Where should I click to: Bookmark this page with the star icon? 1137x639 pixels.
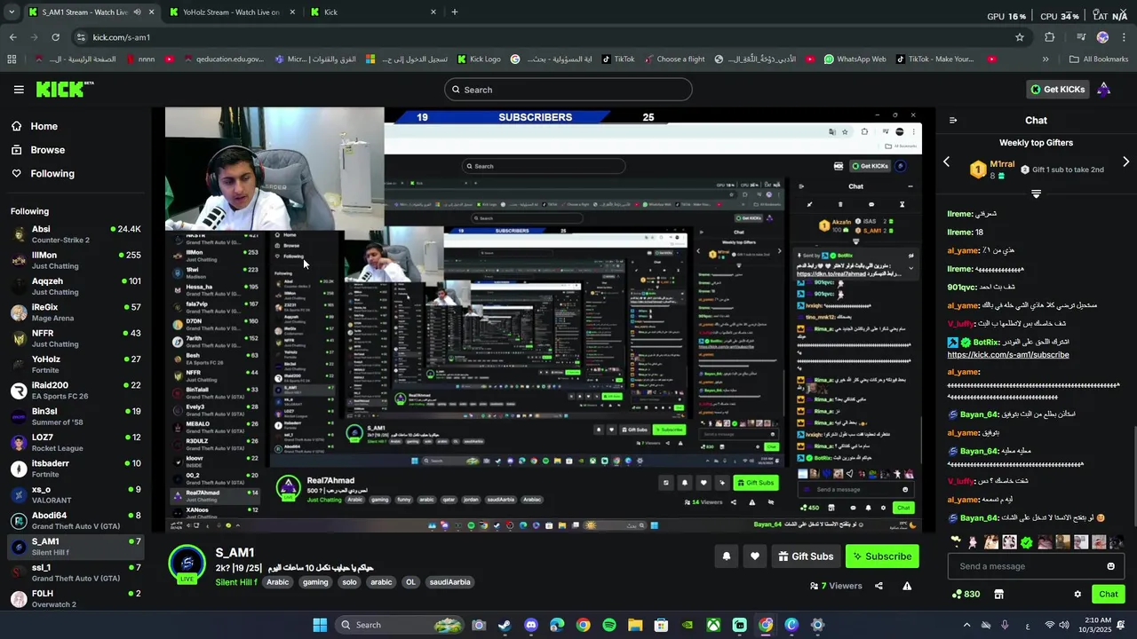(x=1020, y=37)
